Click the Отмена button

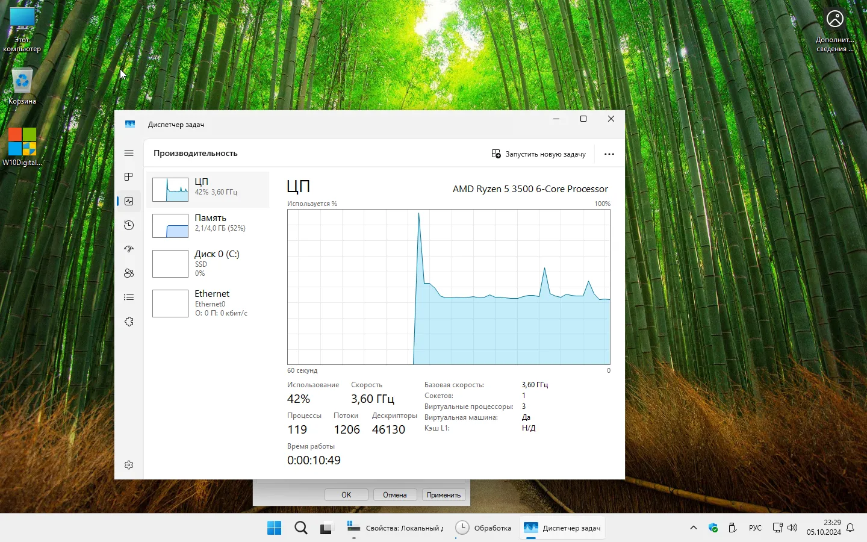[x=395, y=495]
